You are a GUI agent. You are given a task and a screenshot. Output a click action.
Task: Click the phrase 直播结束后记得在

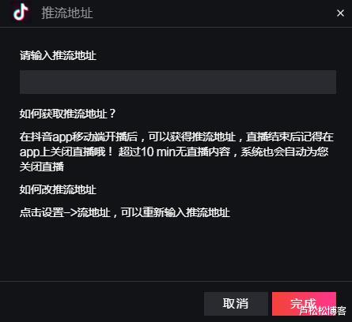(290, 137)
